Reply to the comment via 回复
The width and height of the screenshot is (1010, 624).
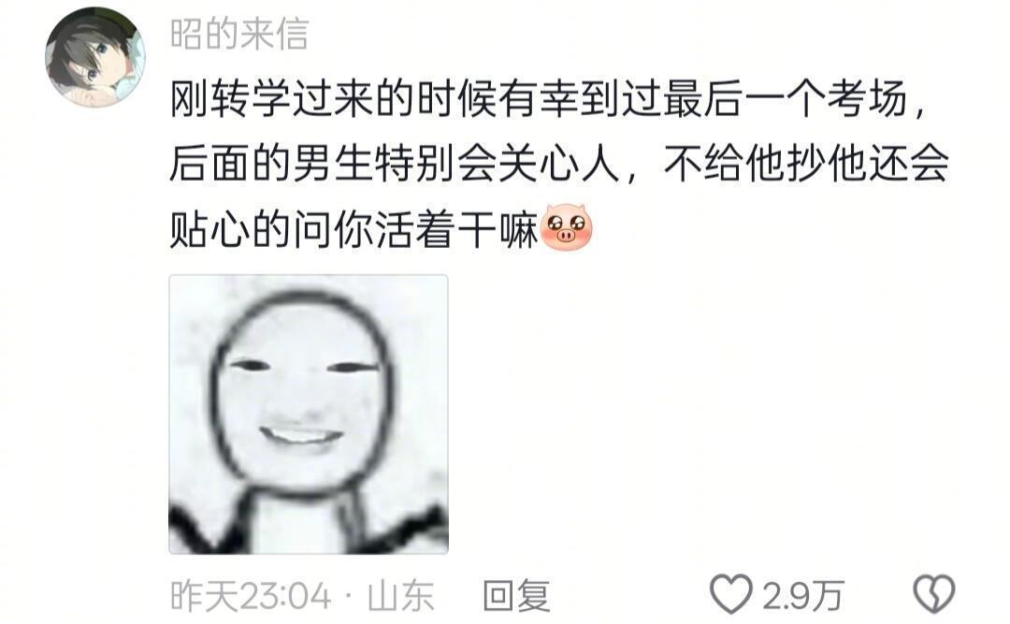point(516,595)
